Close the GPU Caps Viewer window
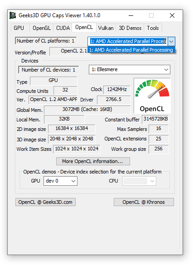The image size is (193, 265). pos(172,15)
